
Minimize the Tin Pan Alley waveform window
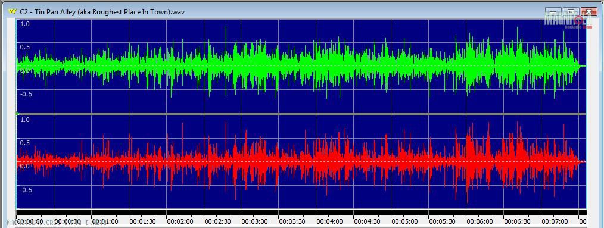point(553,12)
